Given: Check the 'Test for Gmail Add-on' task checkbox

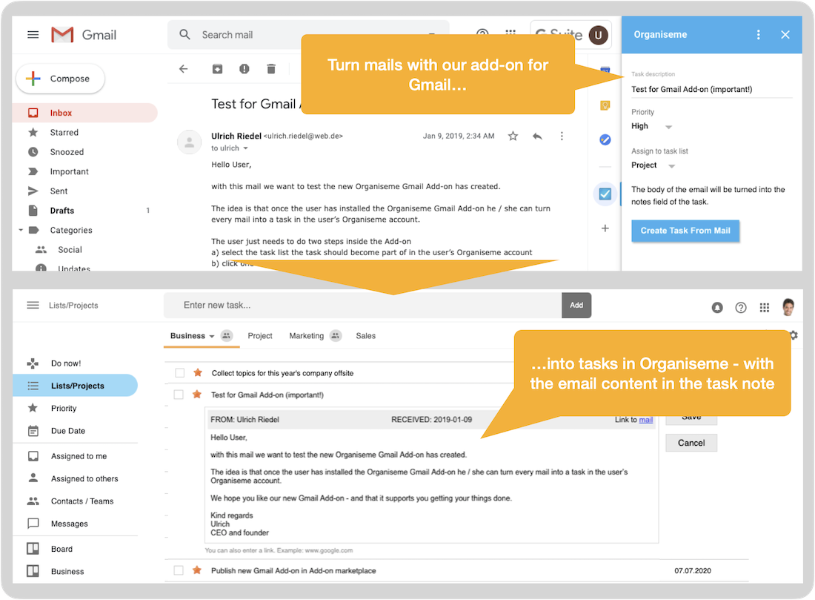Looking at the screenshot, I should click(x=178, y=395).
